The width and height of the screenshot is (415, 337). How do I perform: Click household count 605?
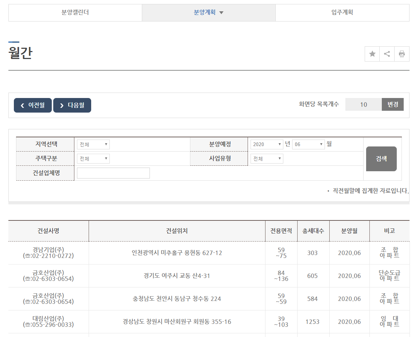point(312,276)
